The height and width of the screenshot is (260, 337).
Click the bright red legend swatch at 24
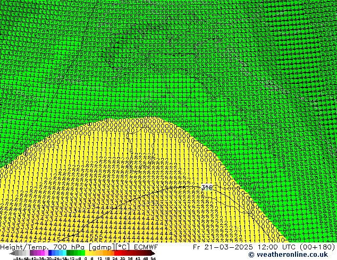click(x=116, y=253)
